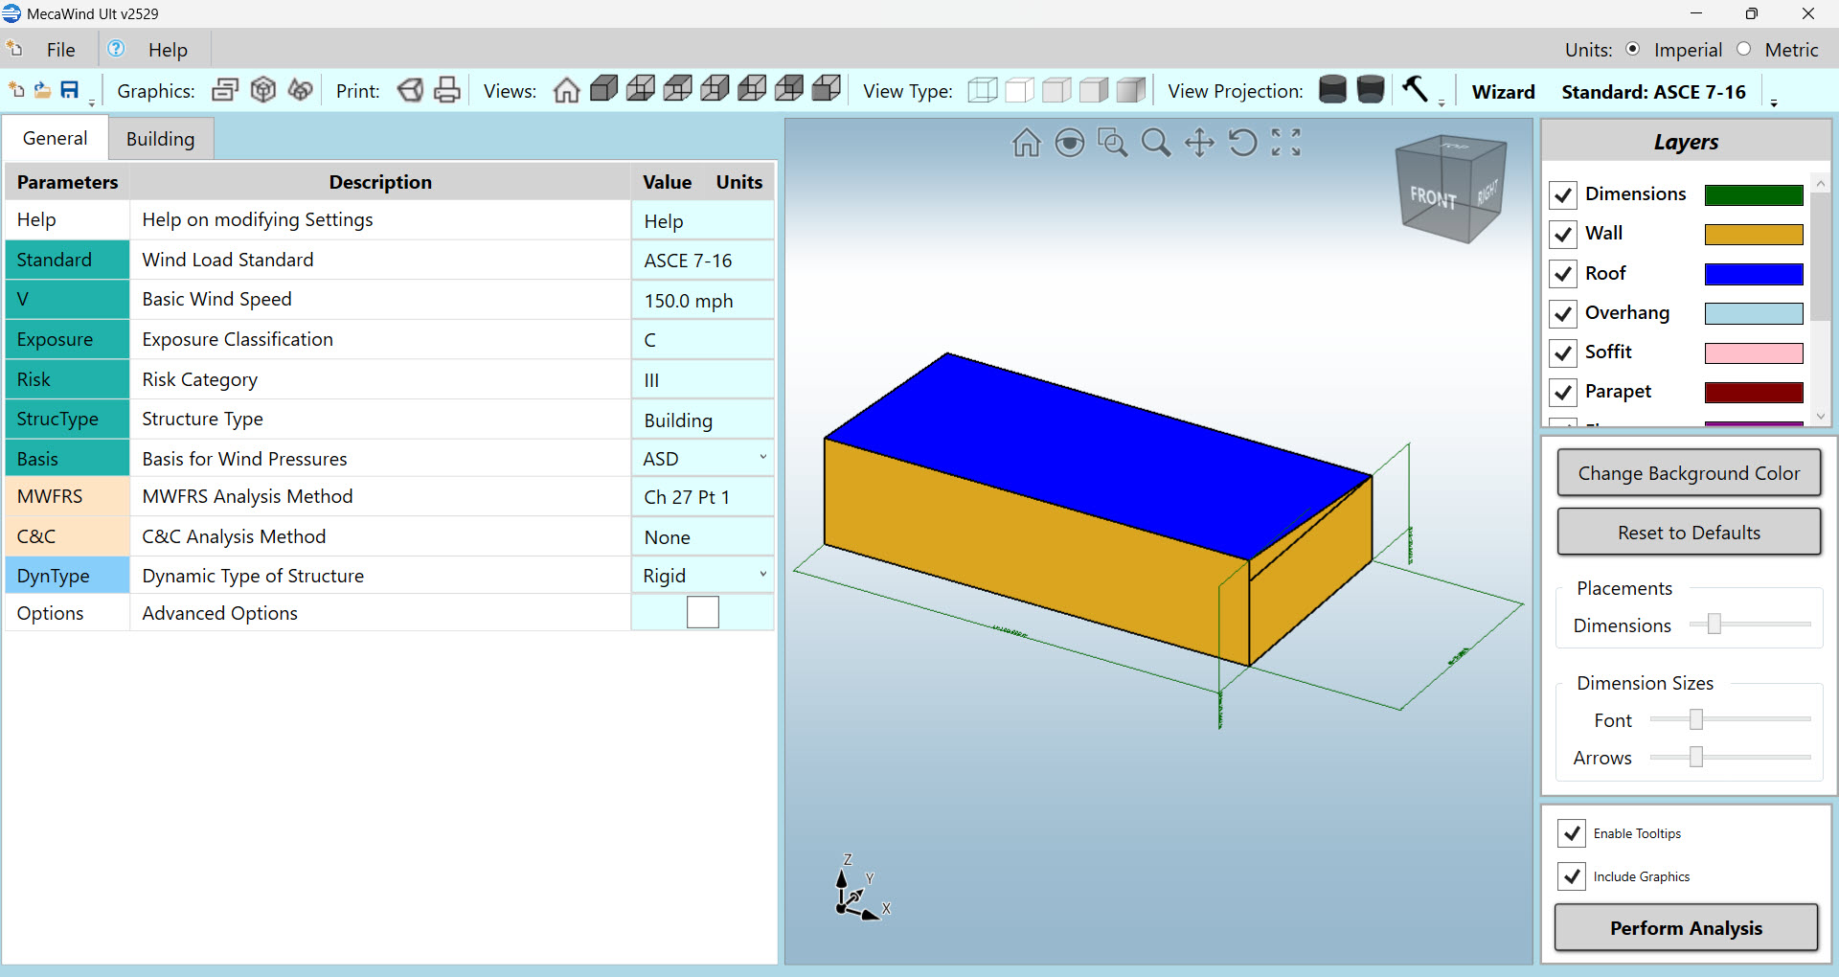Click the Print 3D graphic icon
This screenshot has height=977, width=1839.
point(410,90)
